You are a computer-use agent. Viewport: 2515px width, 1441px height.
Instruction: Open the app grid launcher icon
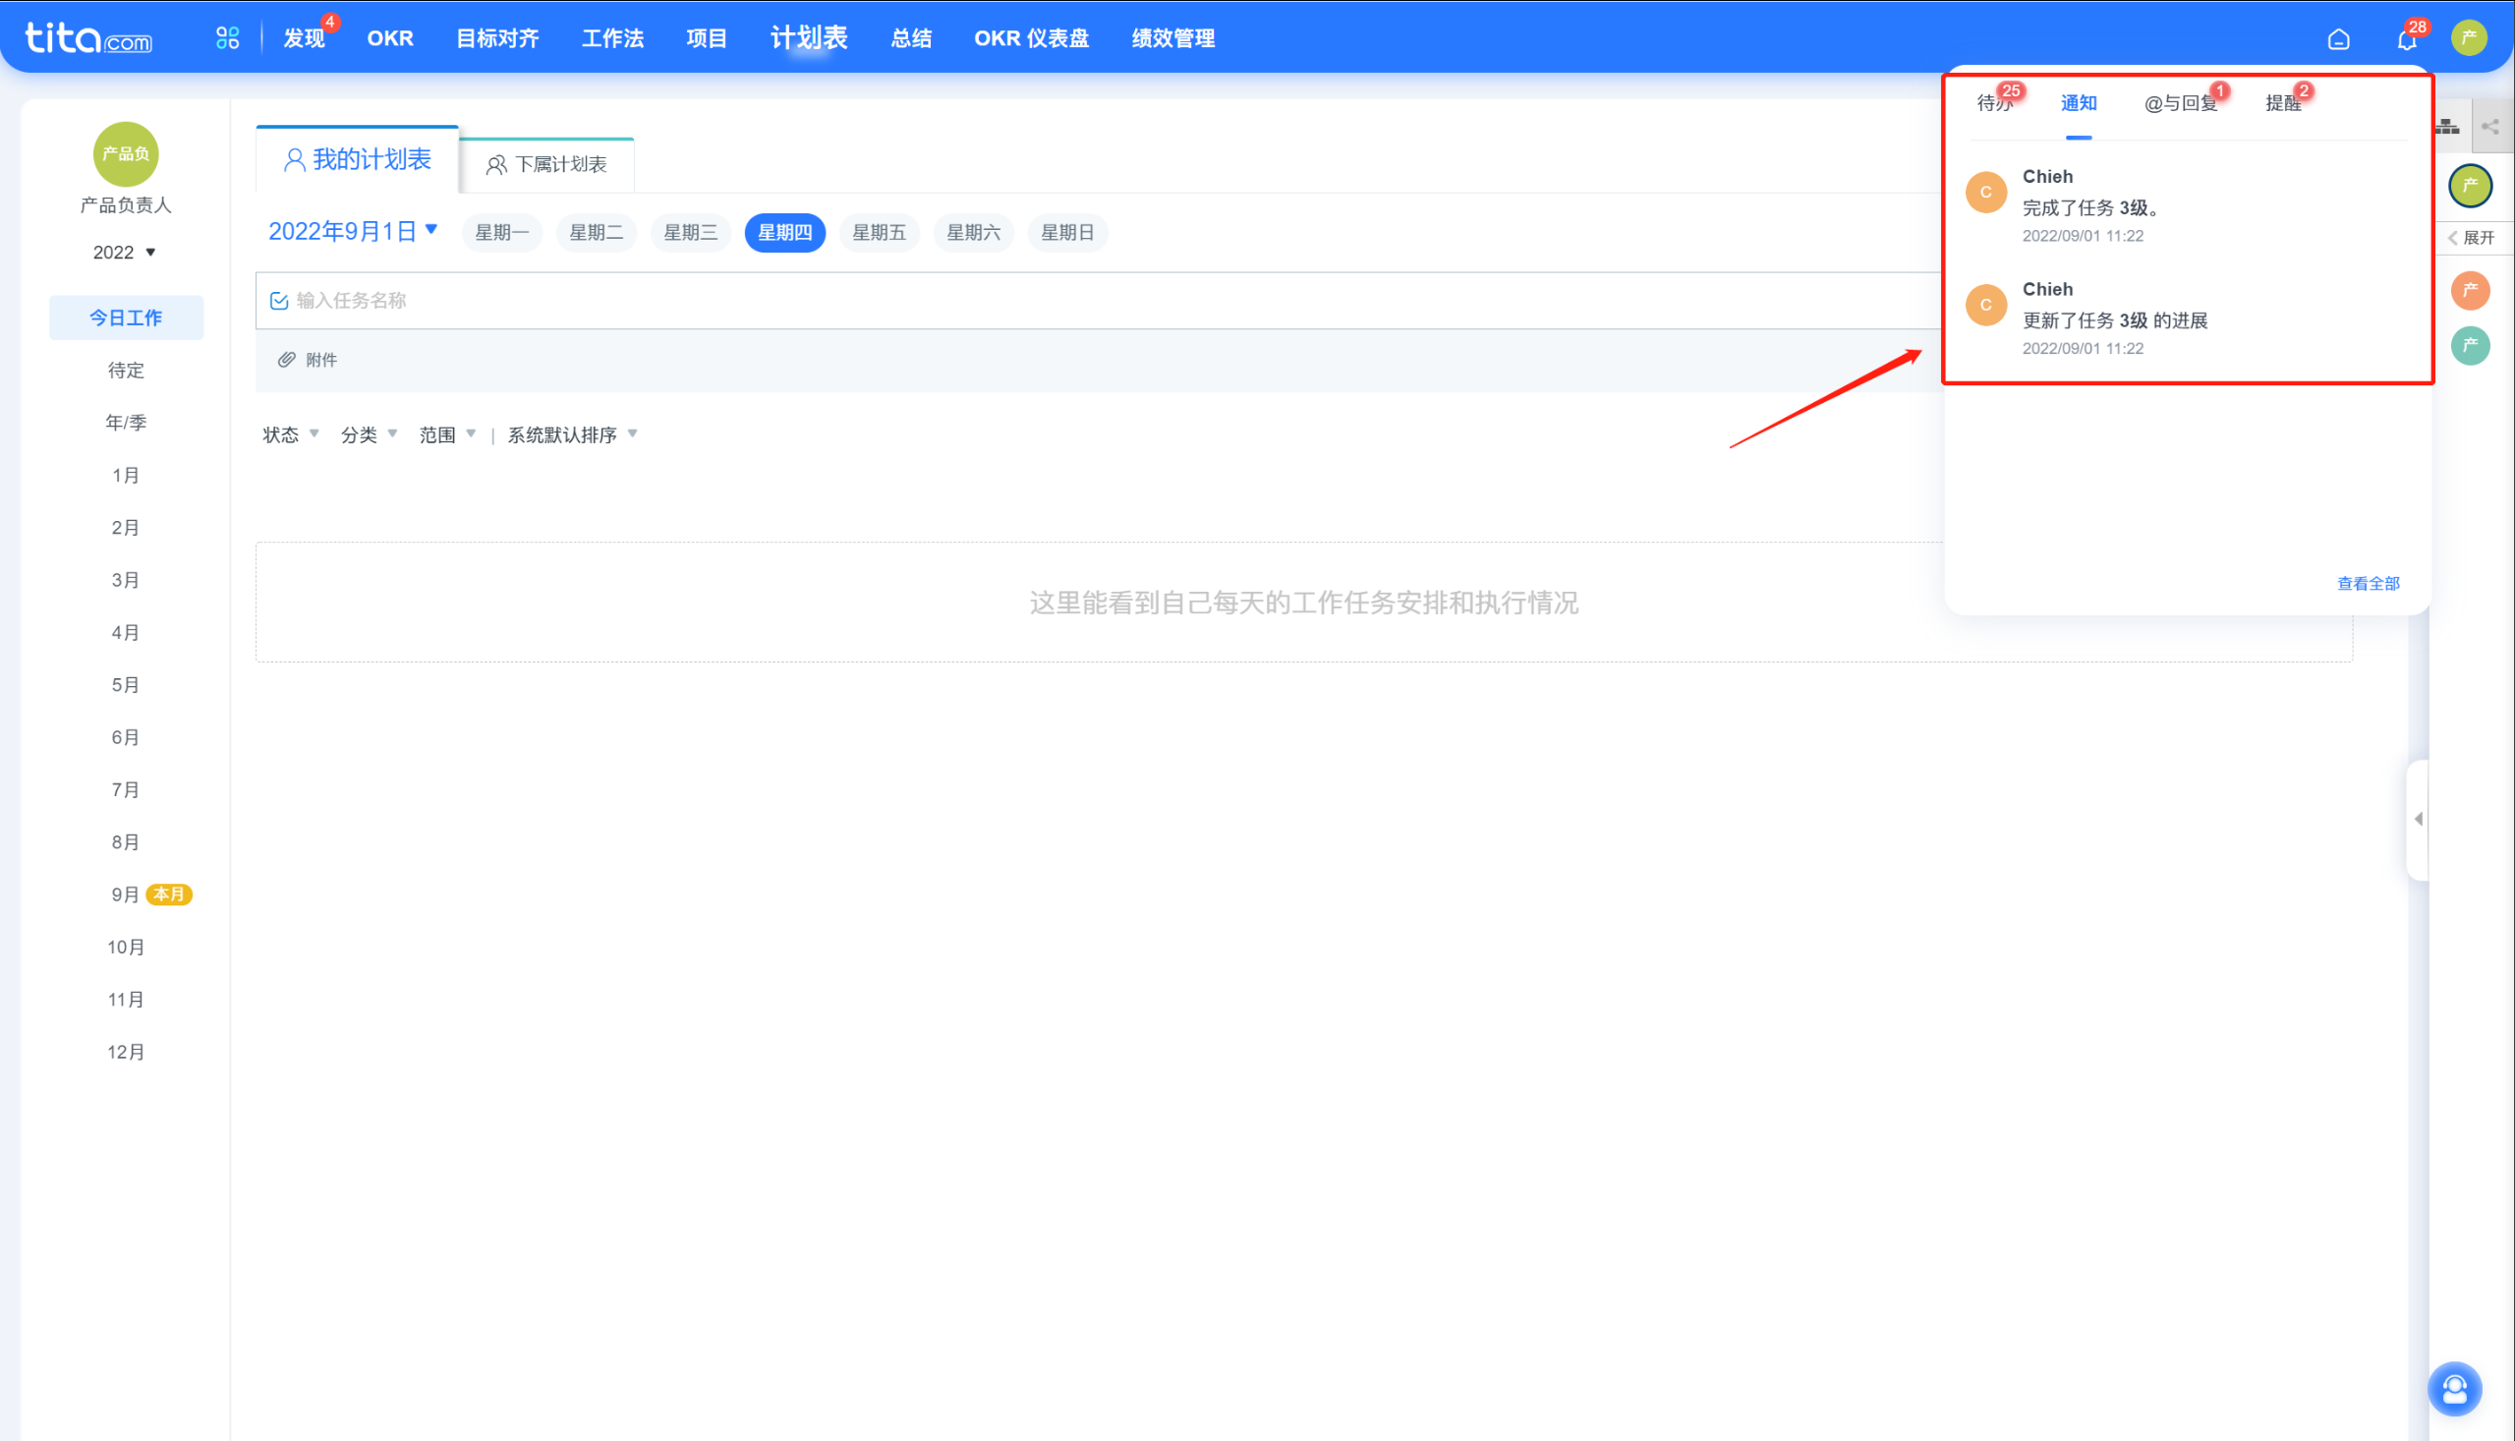[x=228, y=37]
